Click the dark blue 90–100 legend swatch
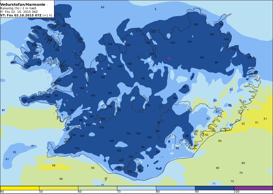This screenshot has width=273, height=194. tap(215, 188)
